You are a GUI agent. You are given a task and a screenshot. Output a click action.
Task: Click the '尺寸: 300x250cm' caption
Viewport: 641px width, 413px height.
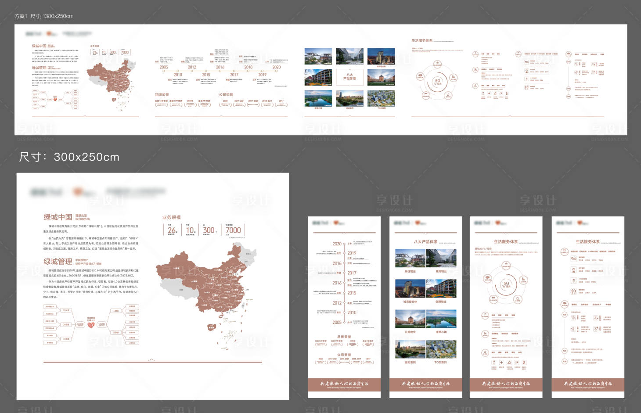tap(69, 157)
